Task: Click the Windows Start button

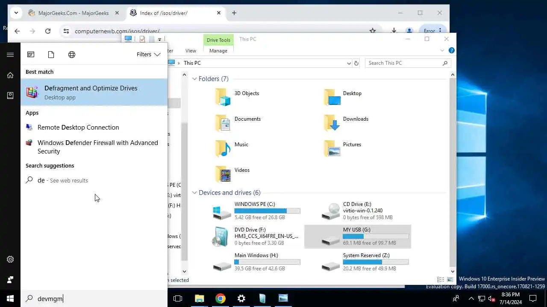Action: pyautogui.click(x=10, y=298)
